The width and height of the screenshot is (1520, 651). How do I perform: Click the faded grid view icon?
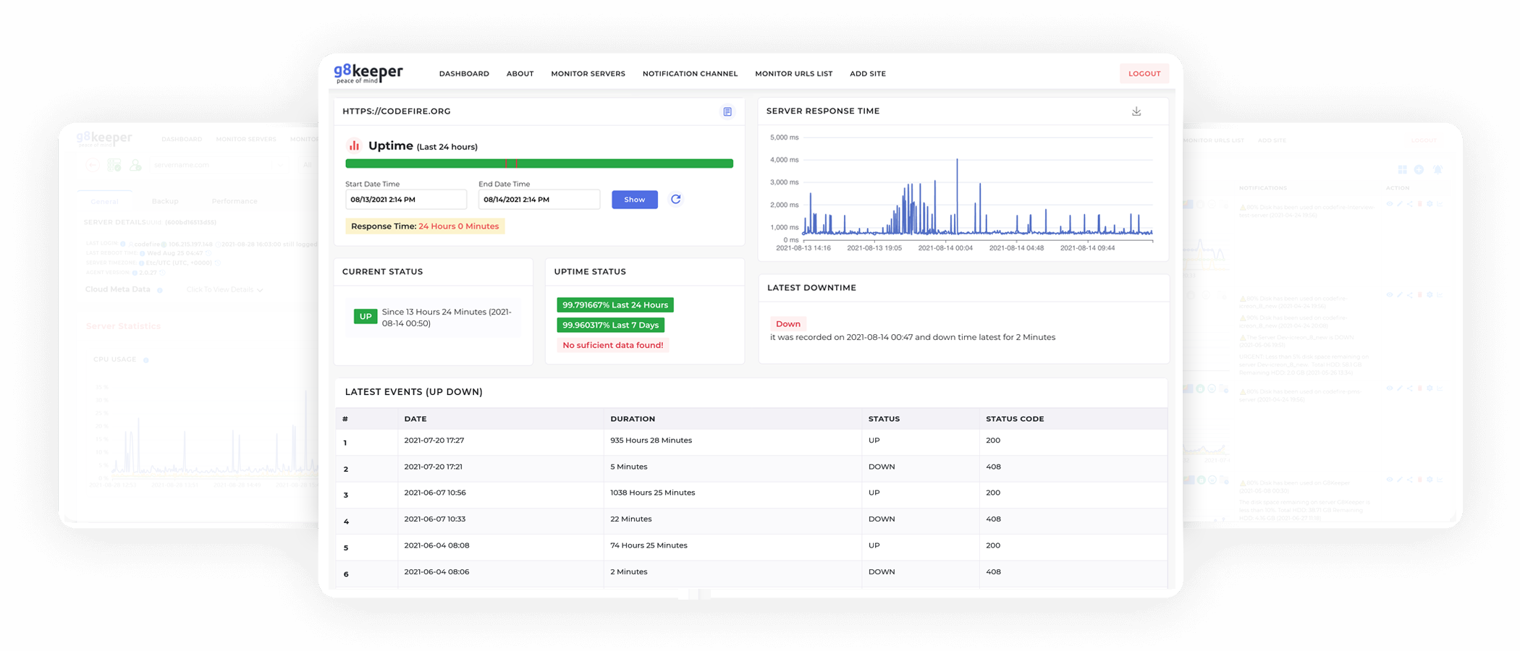(1402, 169)
